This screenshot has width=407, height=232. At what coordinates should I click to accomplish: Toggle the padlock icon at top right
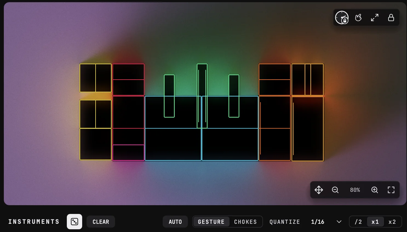(391, 18)
